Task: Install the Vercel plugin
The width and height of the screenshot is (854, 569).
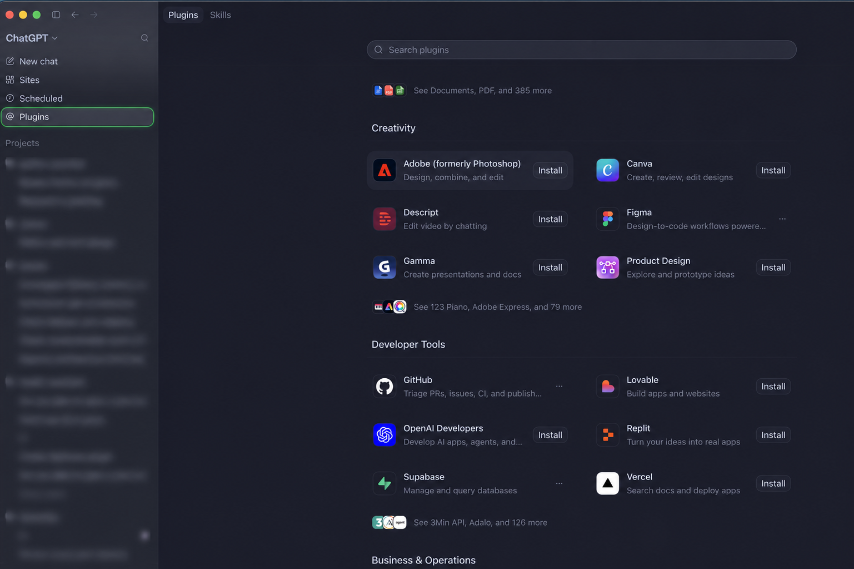Action: pos(773,483)
